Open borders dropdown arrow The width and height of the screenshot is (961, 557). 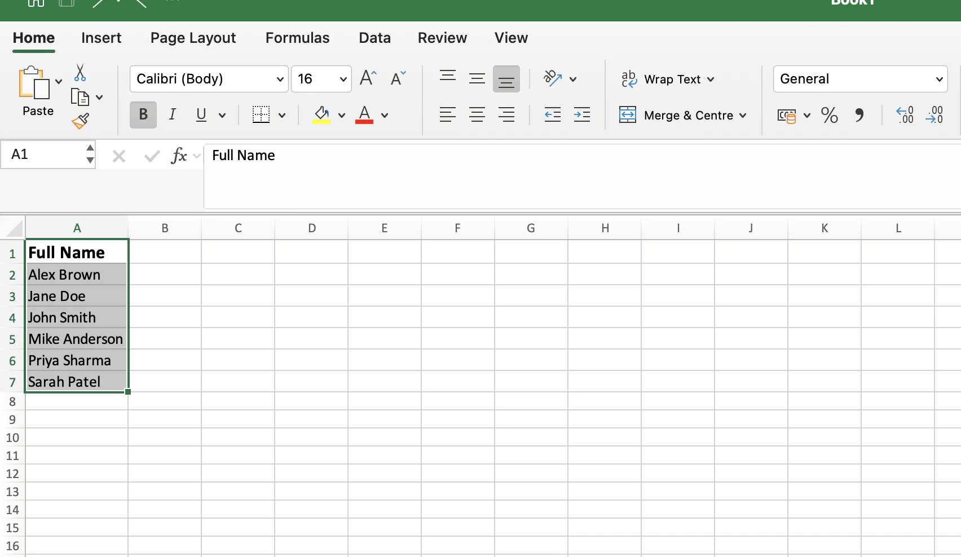282,116
